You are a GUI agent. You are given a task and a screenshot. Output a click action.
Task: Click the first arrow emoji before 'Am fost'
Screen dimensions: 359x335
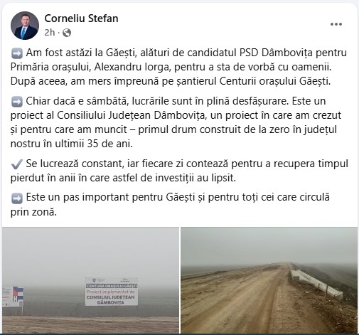pos(17,53)
